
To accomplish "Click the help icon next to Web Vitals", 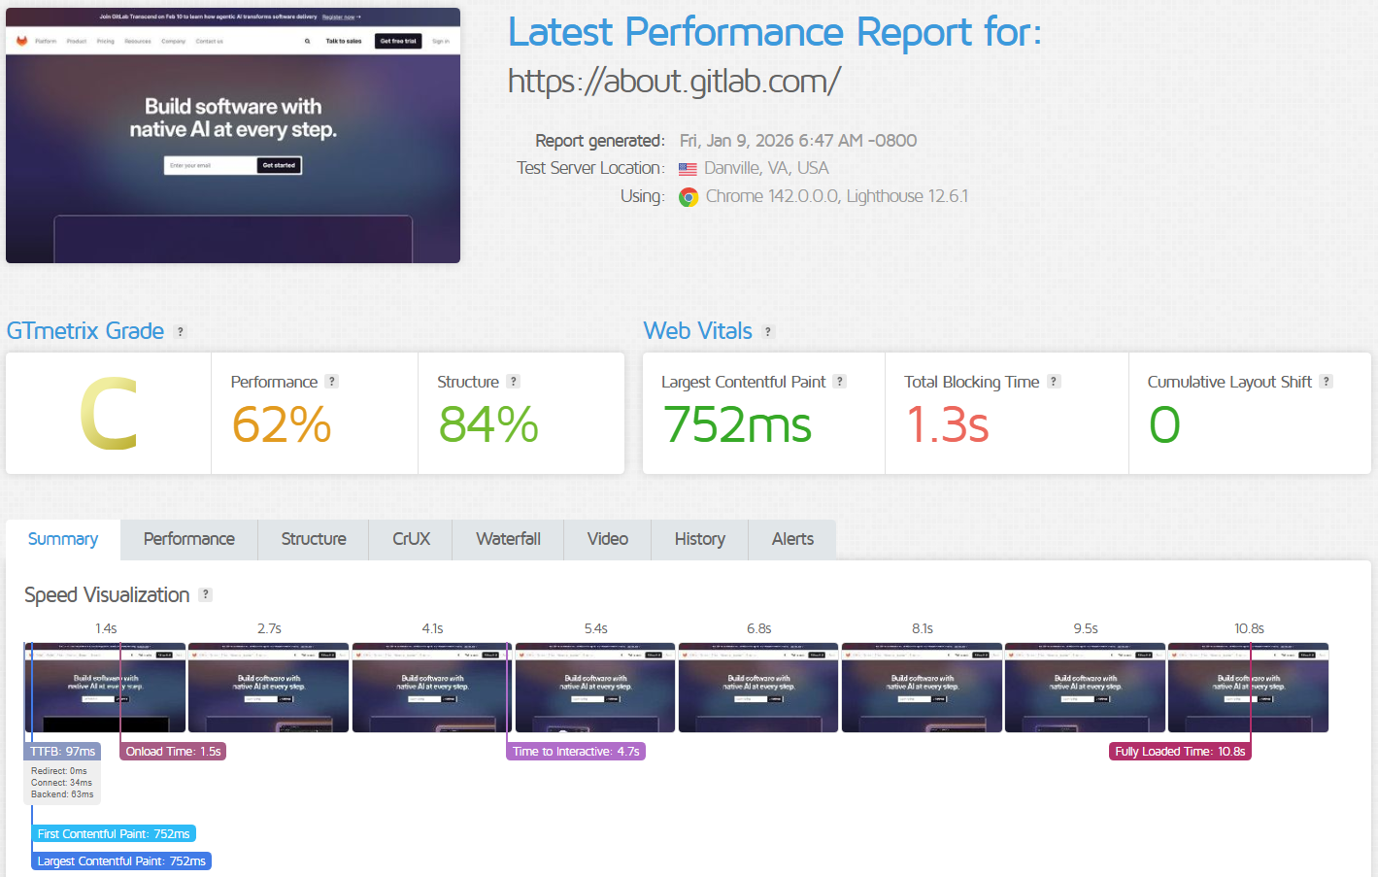I will coord(768,332).
